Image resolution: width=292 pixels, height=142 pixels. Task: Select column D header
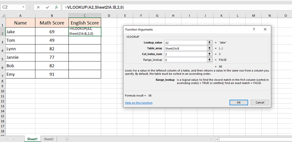(109, 16)
